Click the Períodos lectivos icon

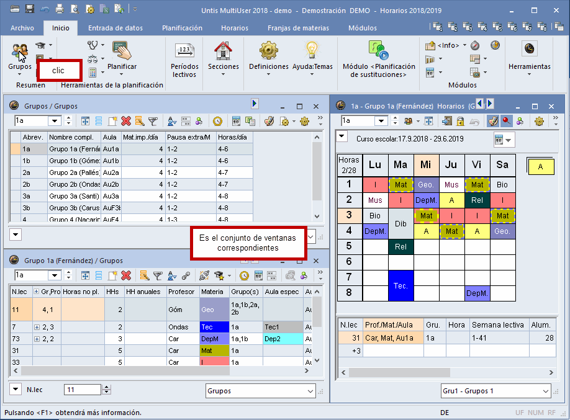184,51
